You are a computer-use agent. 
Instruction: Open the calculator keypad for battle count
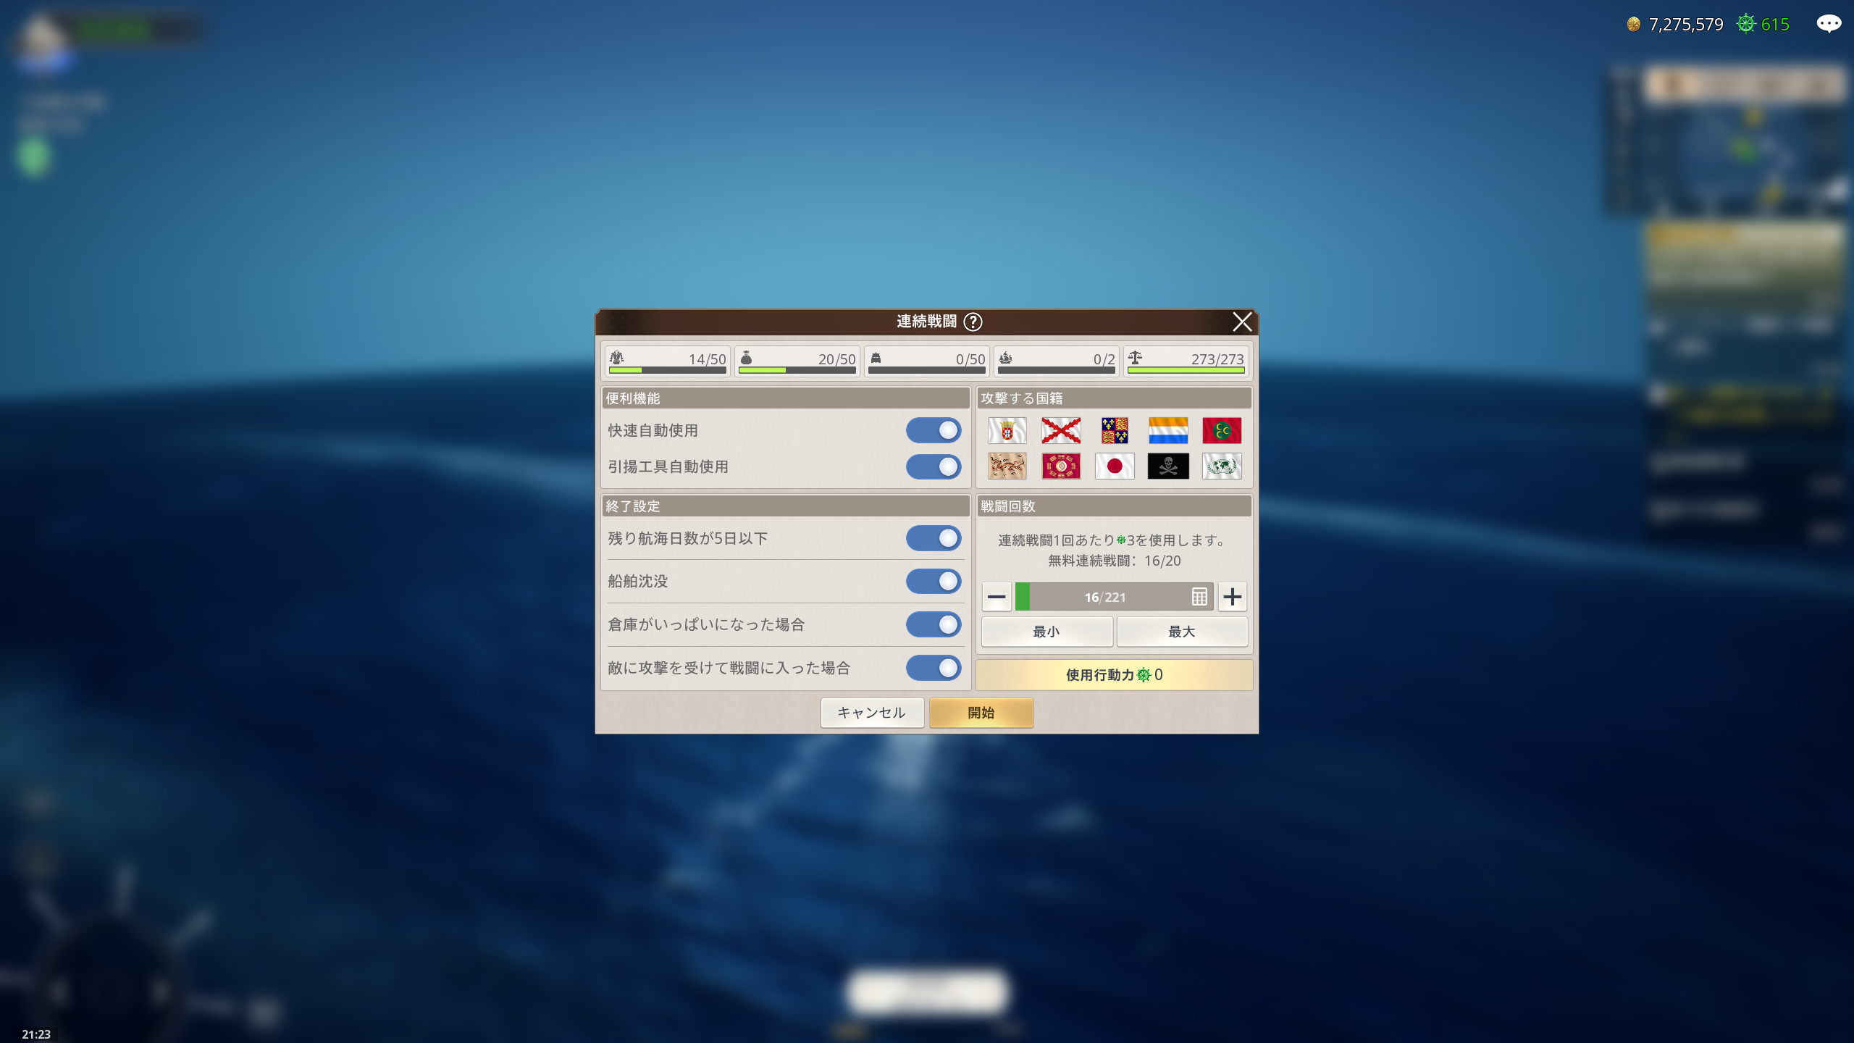pyautogui.click(x=1199, y=597)
